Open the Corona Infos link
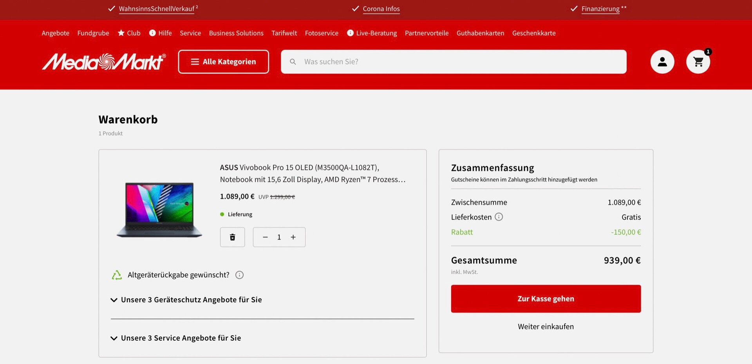The width and height of the screenshot is (752, 364). (381, 9)
